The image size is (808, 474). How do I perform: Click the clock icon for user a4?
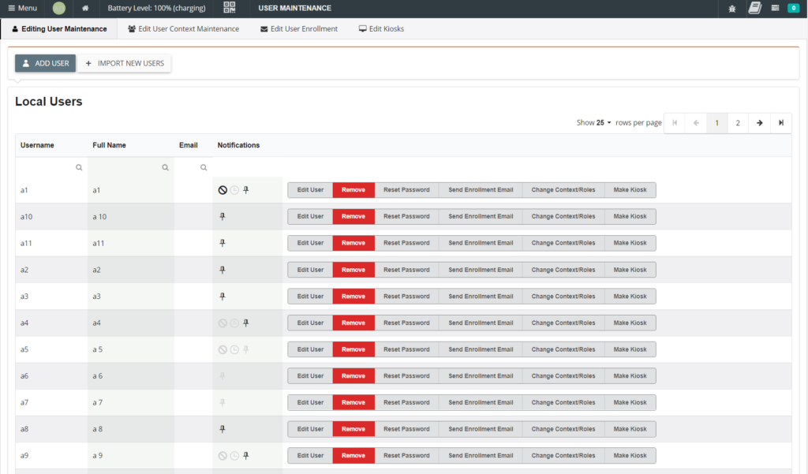coord(234,323)
